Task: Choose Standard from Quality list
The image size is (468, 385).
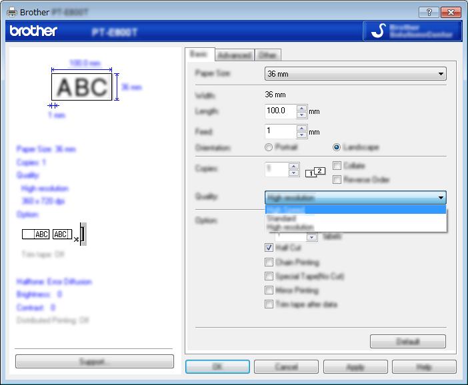Action: tap(355, 218)
